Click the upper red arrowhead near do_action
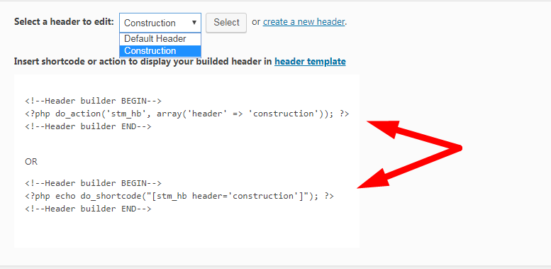551x269 pixels. 383,129
